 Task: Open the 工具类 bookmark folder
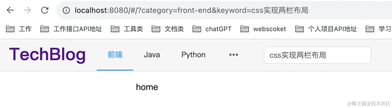pos(127,29)
